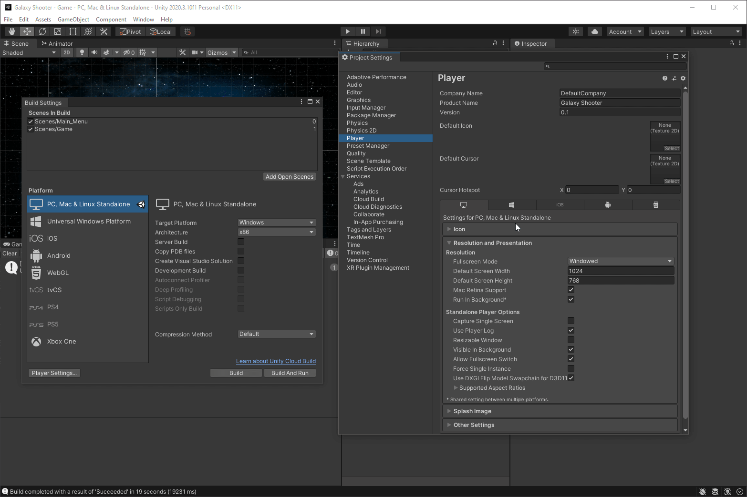Open the Fullscreen Mode dropdown
Image resolution: width=747 pixels, height=497 pixels.
point(621,261)
